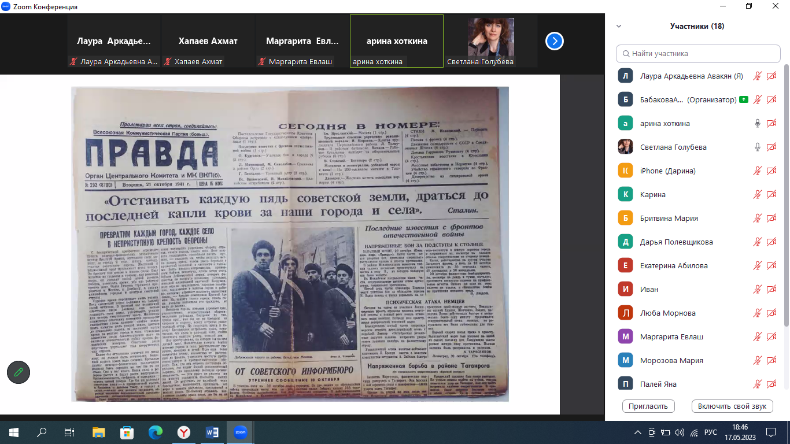Click camera-off icon for Дарья Полевщикова
Image resolution: width=790 pixels, height=444 pixels.
[x=771, y=242]
